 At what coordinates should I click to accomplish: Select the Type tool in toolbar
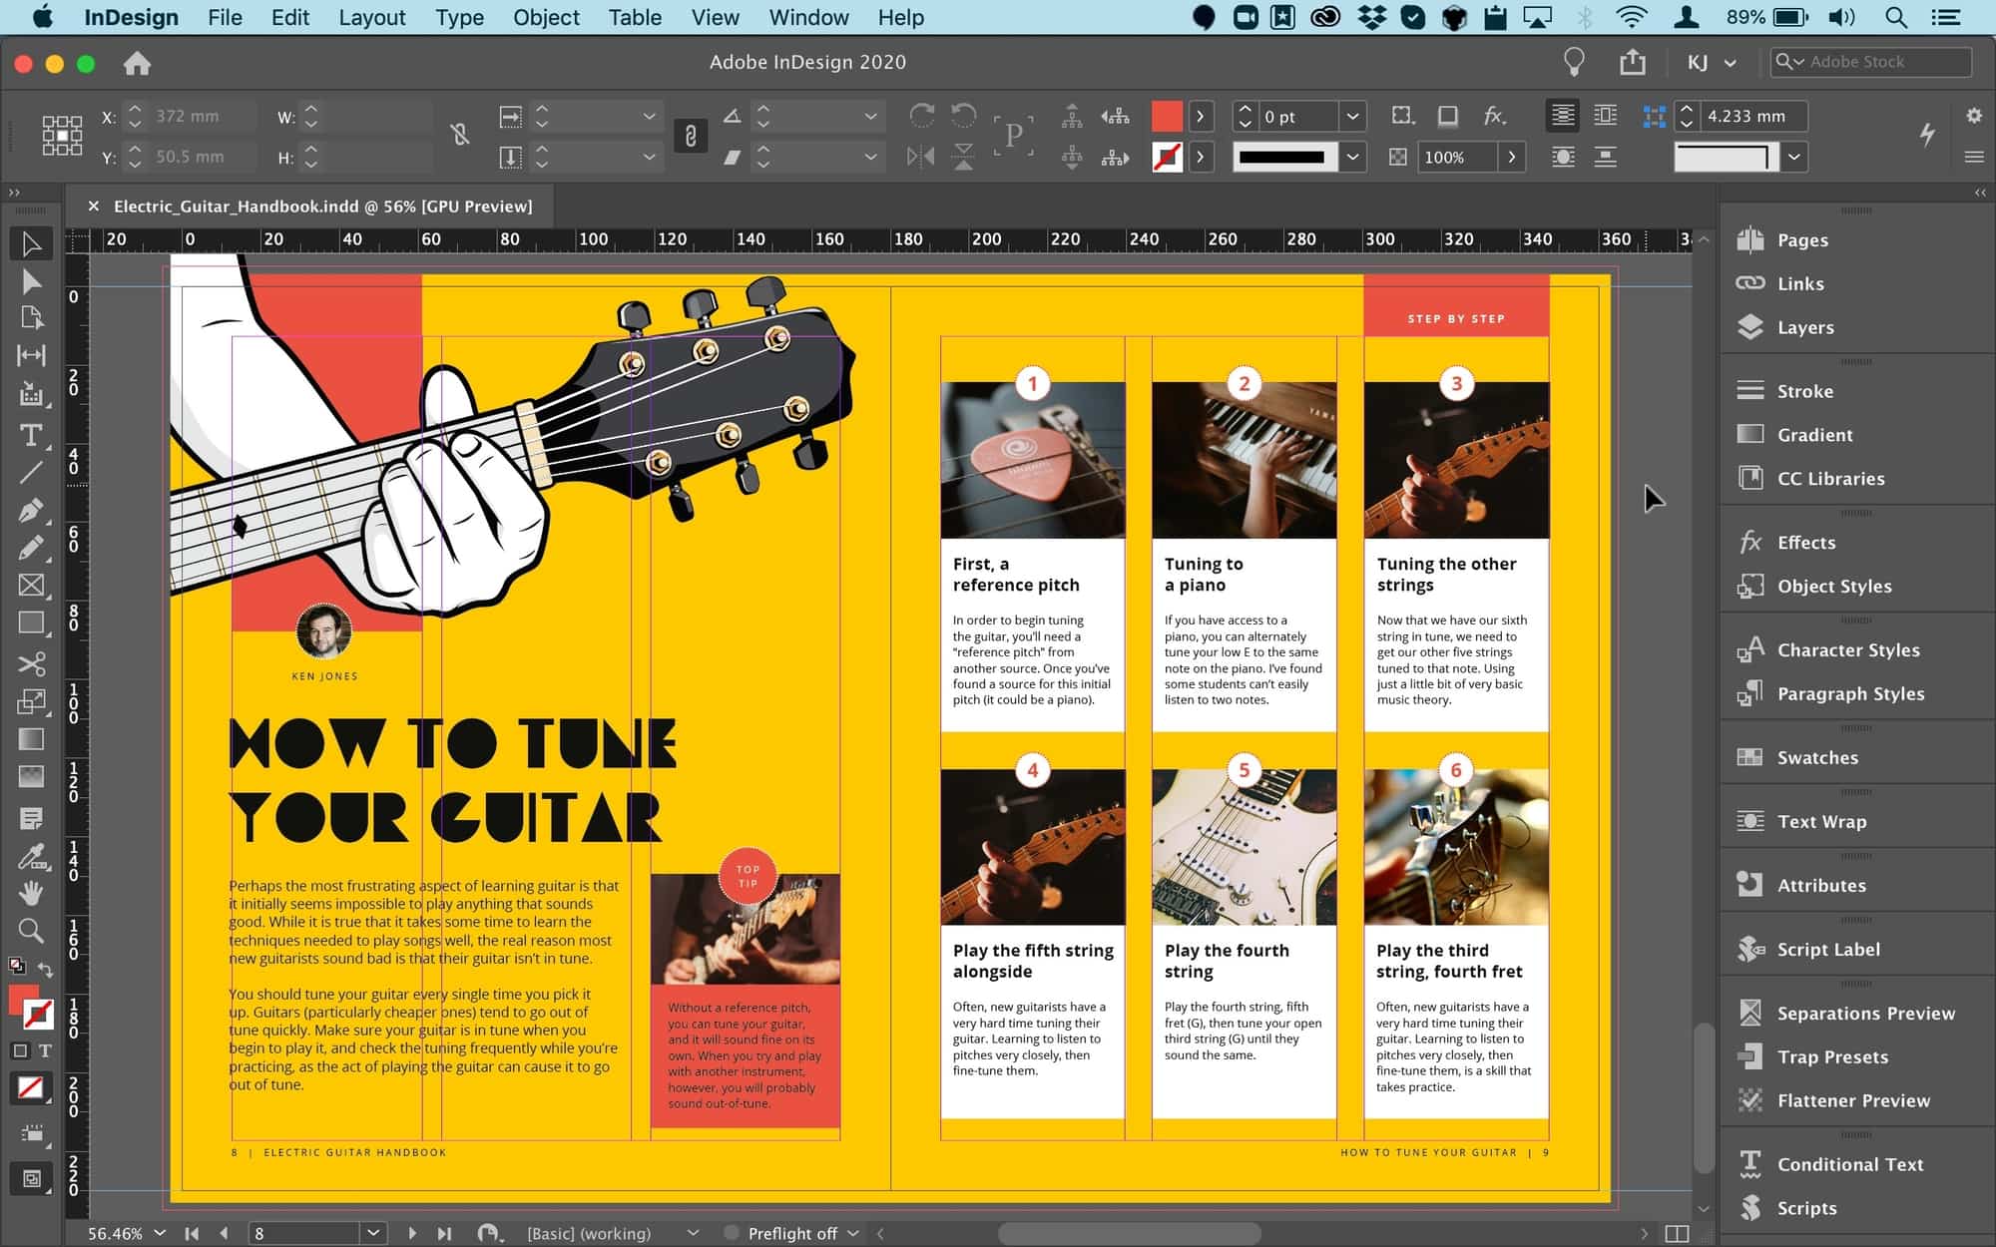[31, 436]
